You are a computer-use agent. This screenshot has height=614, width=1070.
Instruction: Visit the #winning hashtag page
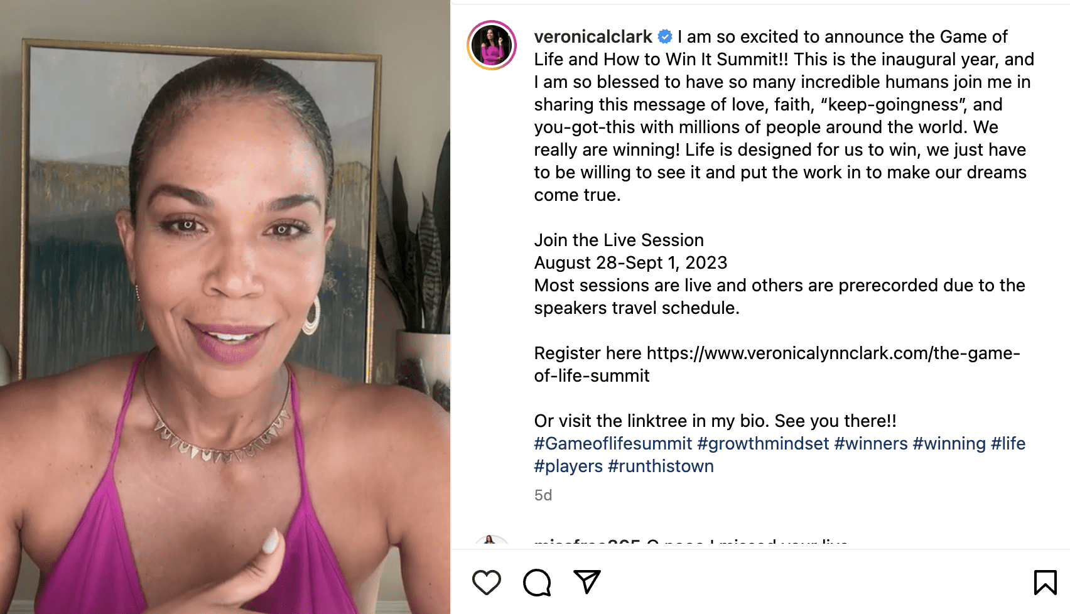click(x=949, y=444)
